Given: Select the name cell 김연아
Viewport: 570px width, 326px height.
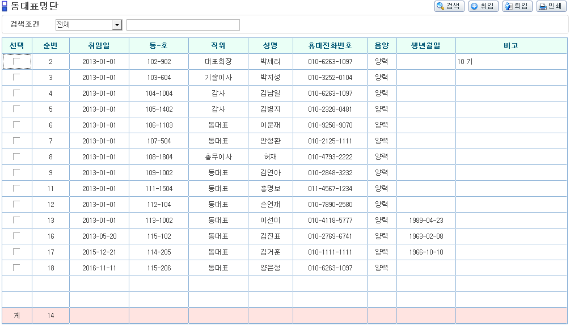Looking at the screenshot, I should click(271, 172).
